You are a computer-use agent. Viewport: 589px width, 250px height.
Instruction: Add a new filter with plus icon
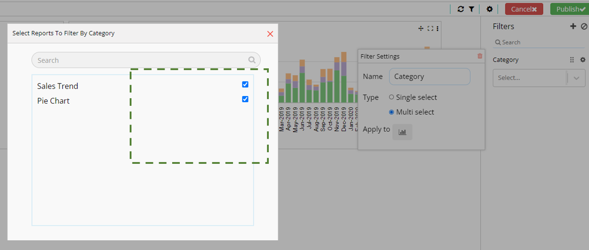coord(573,26)
